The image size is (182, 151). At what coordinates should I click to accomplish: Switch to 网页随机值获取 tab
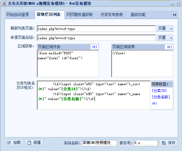coord(80,15)
